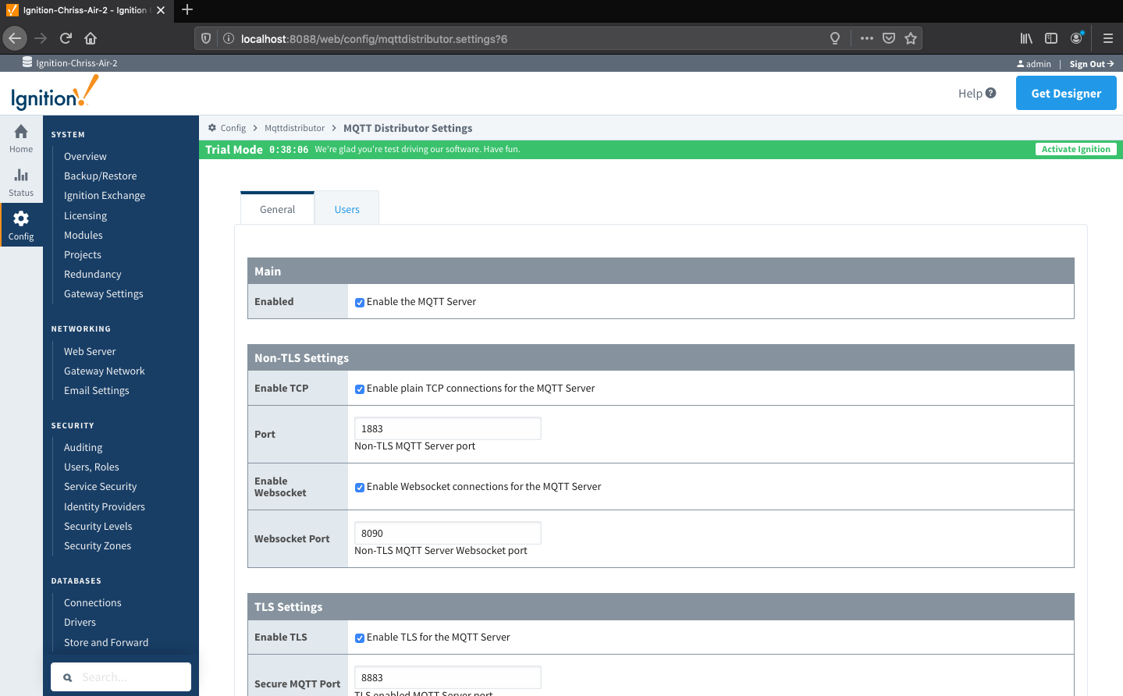Viewport: 1123px width, 696px height.
Task: Open the Firefox account icon
Action: pyautogui.click(x=1077, y=37)
